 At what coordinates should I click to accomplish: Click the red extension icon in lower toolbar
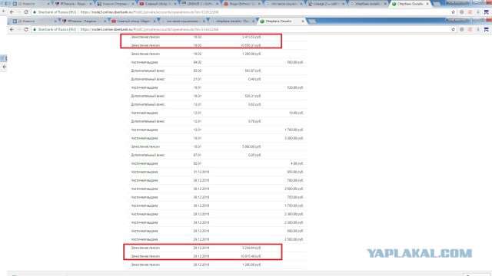[x=470, y=29]
